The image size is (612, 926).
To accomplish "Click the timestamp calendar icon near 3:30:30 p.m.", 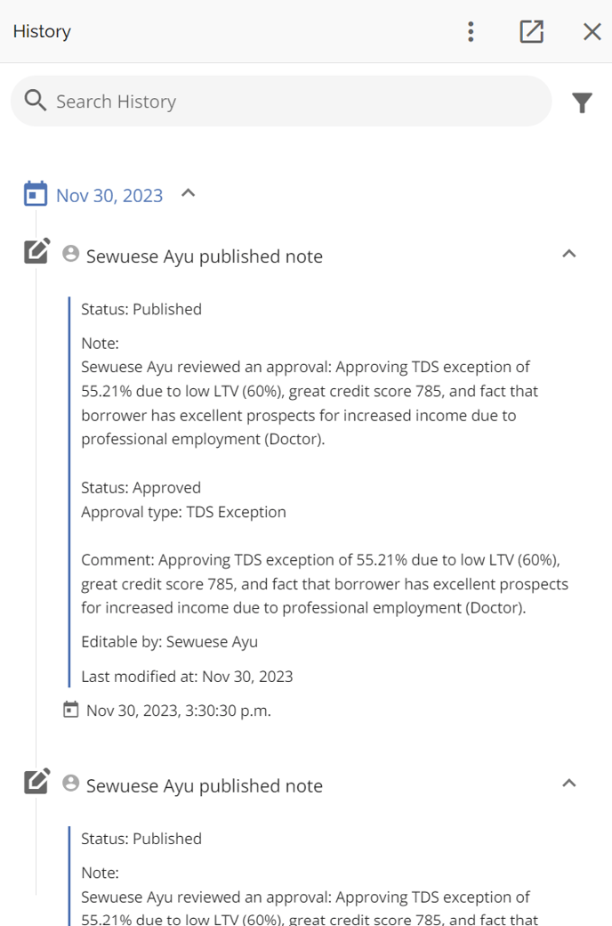I will (71, 710).
